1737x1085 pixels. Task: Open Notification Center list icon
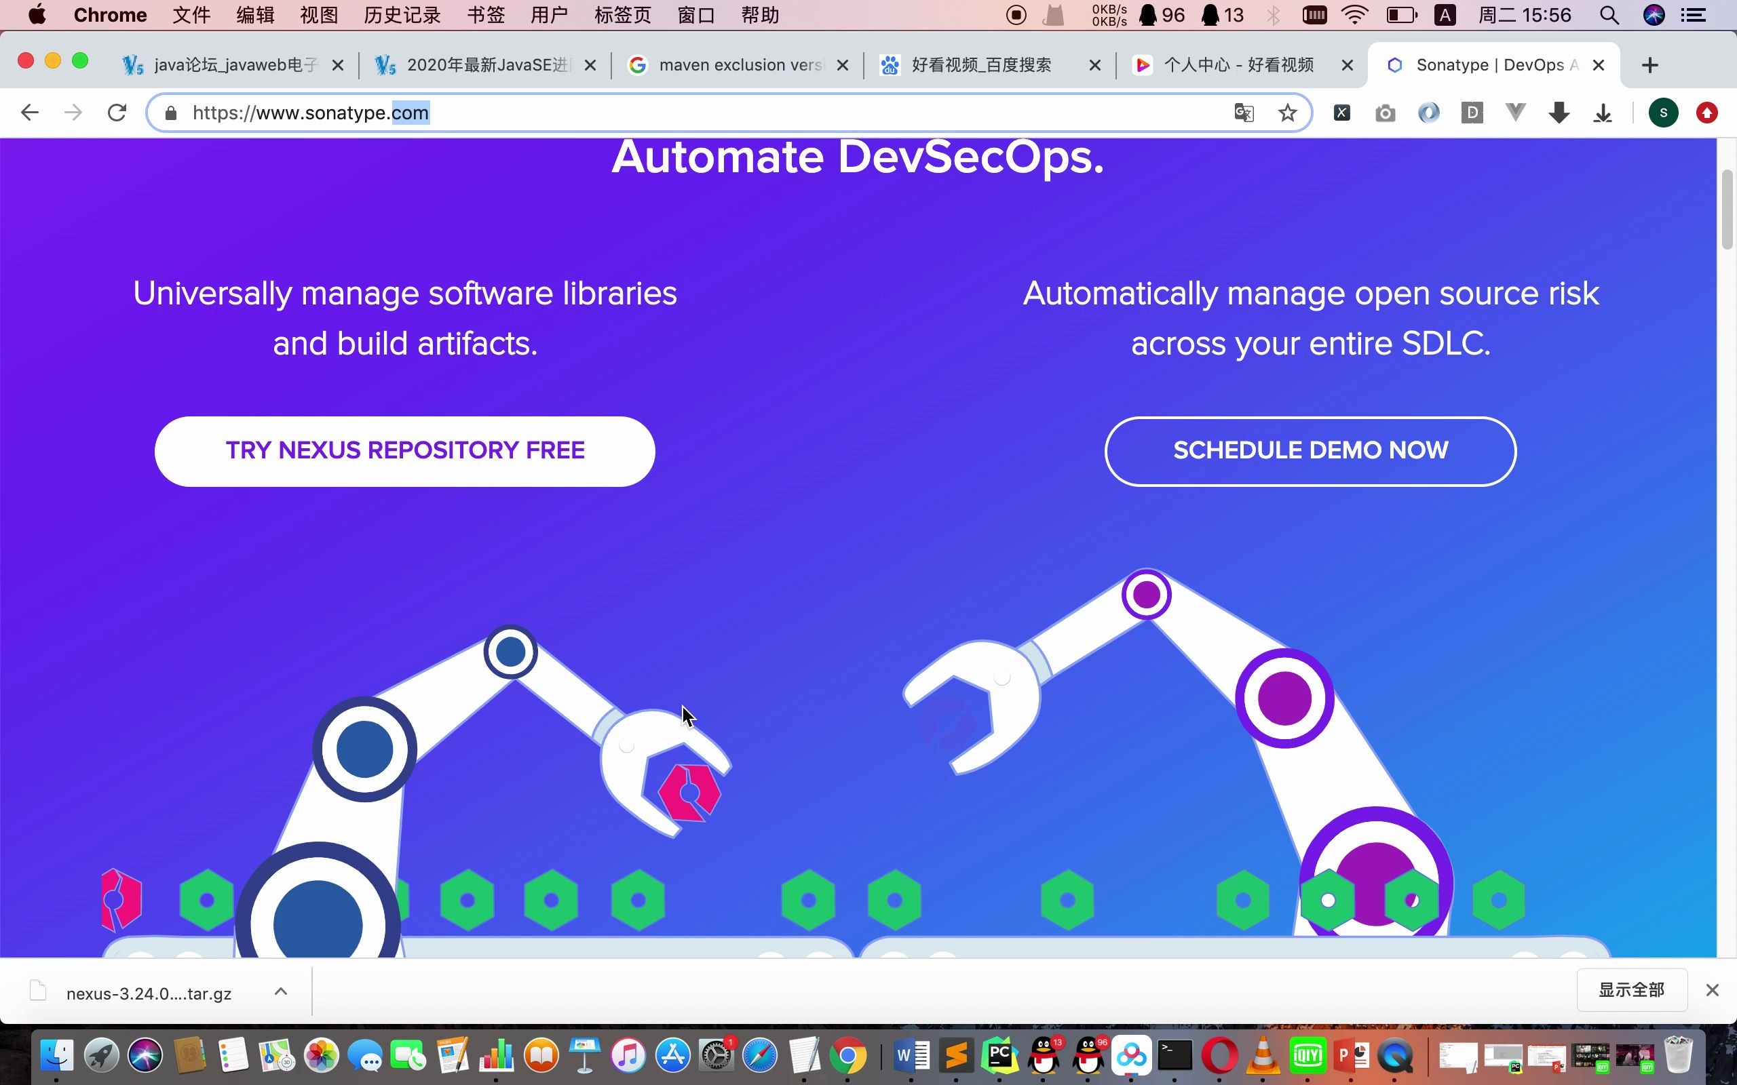tap(1694, 15)
